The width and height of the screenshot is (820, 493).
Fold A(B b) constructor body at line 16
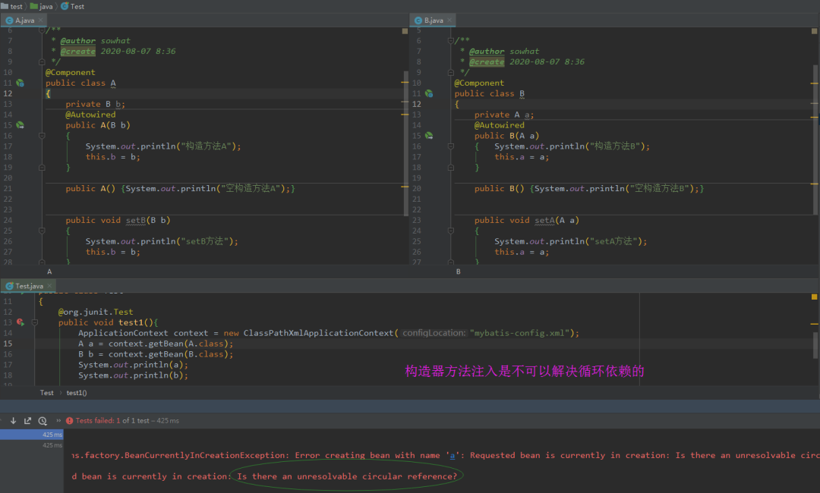(42, 136)
